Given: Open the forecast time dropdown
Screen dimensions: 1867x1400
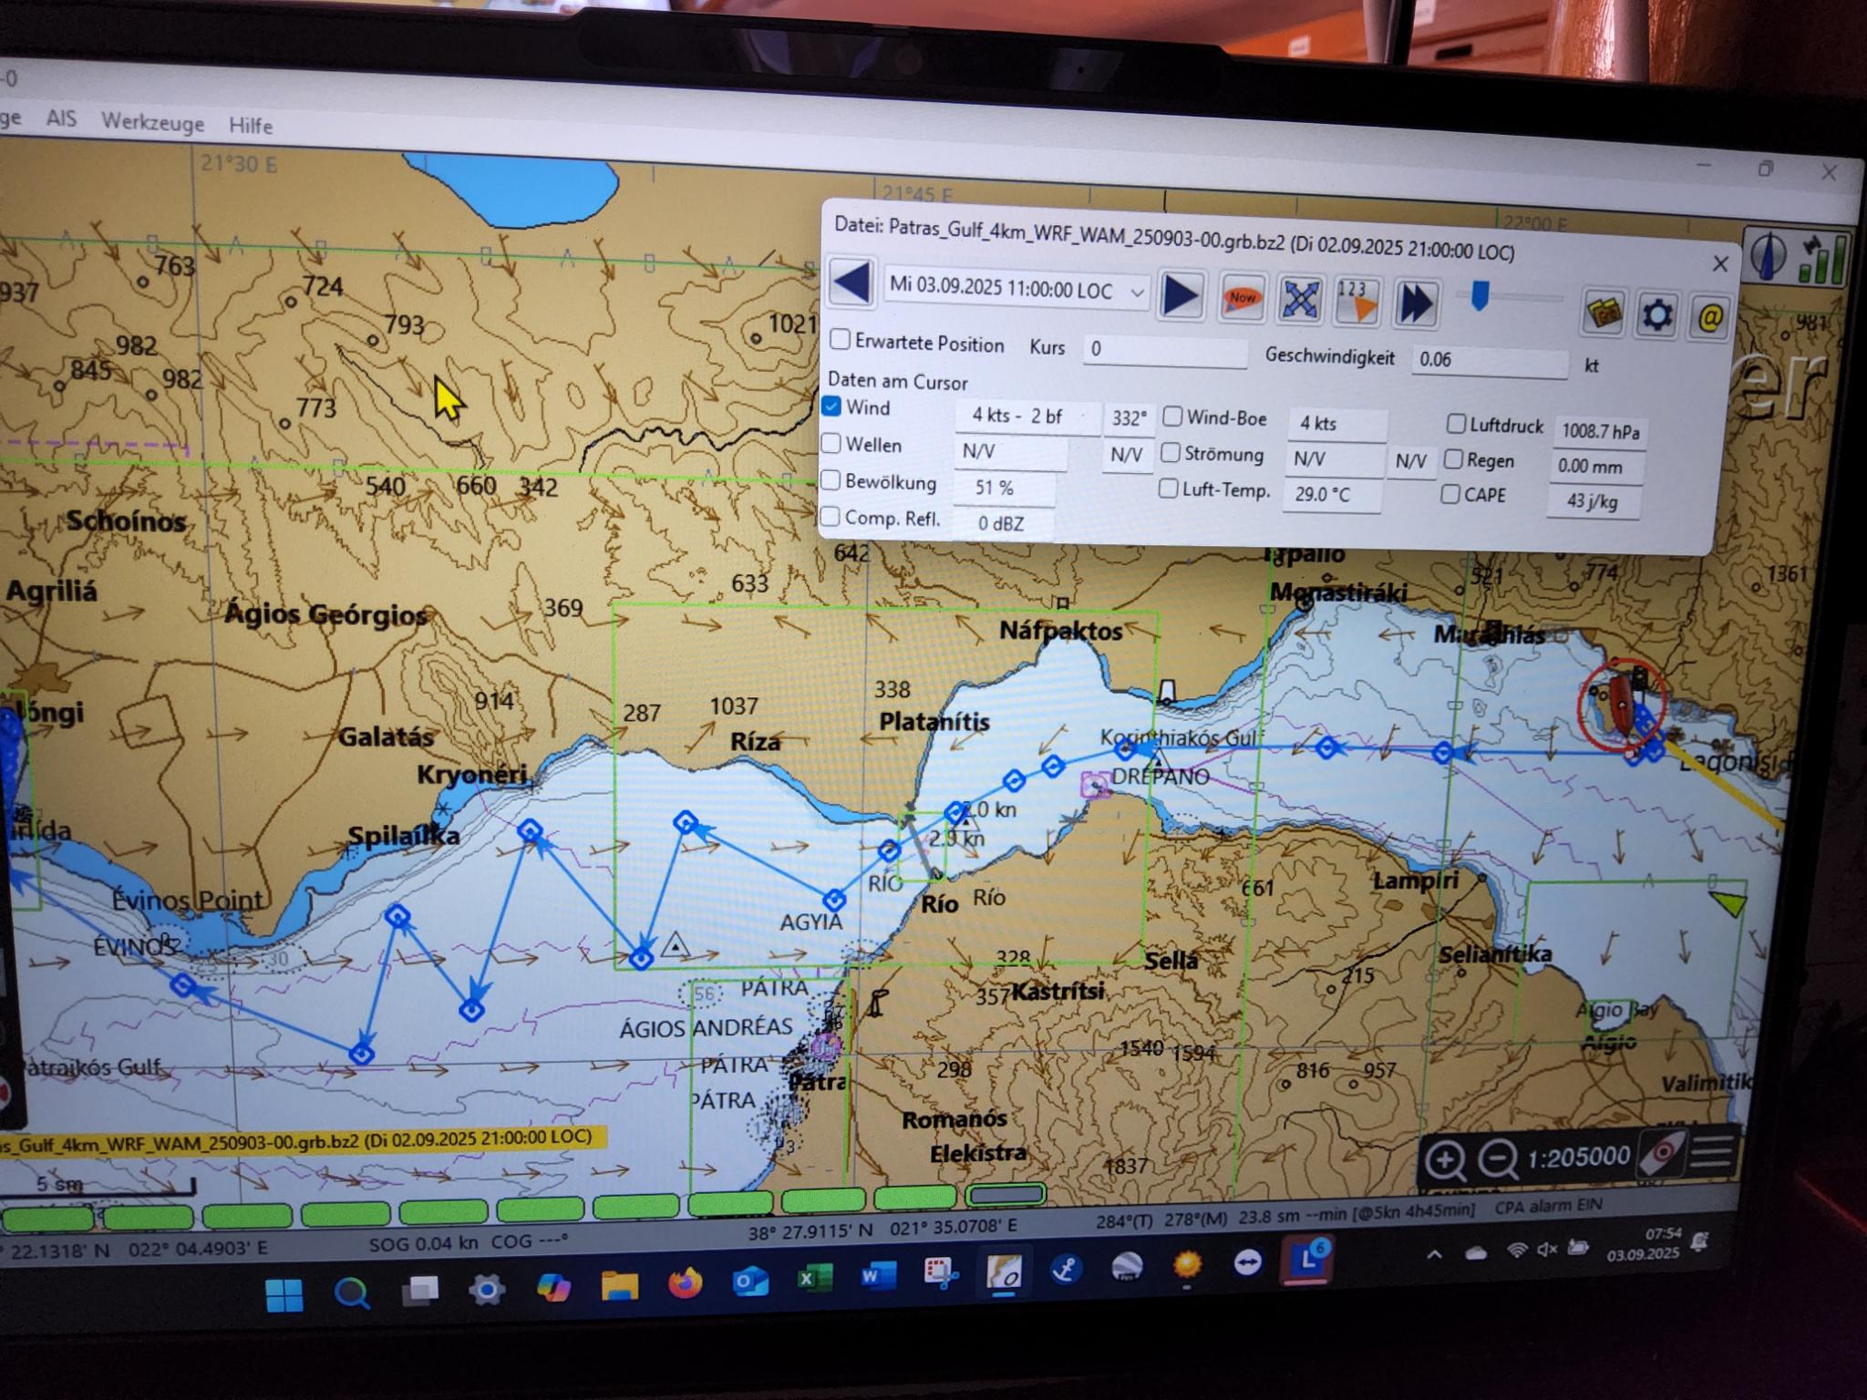Looking at the screenshot, I should (x=1137, y=293).
